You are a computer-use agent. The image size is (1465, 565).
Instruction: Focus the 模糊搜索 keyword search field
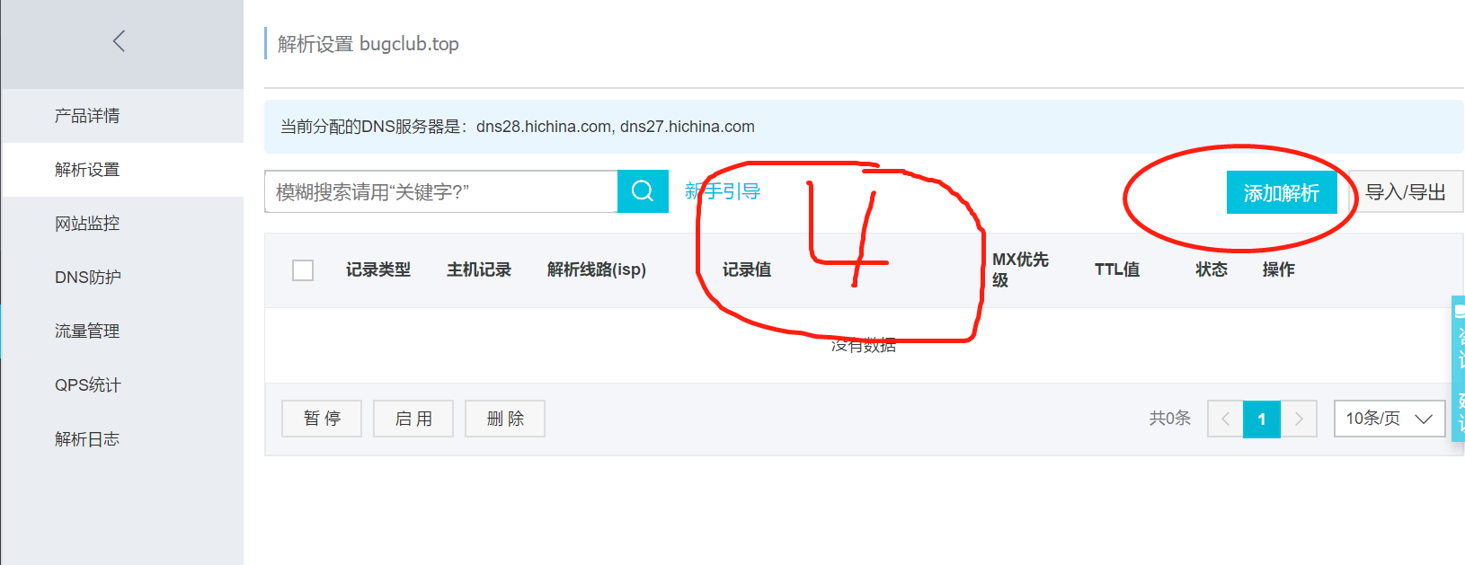[x=441, y=191]
